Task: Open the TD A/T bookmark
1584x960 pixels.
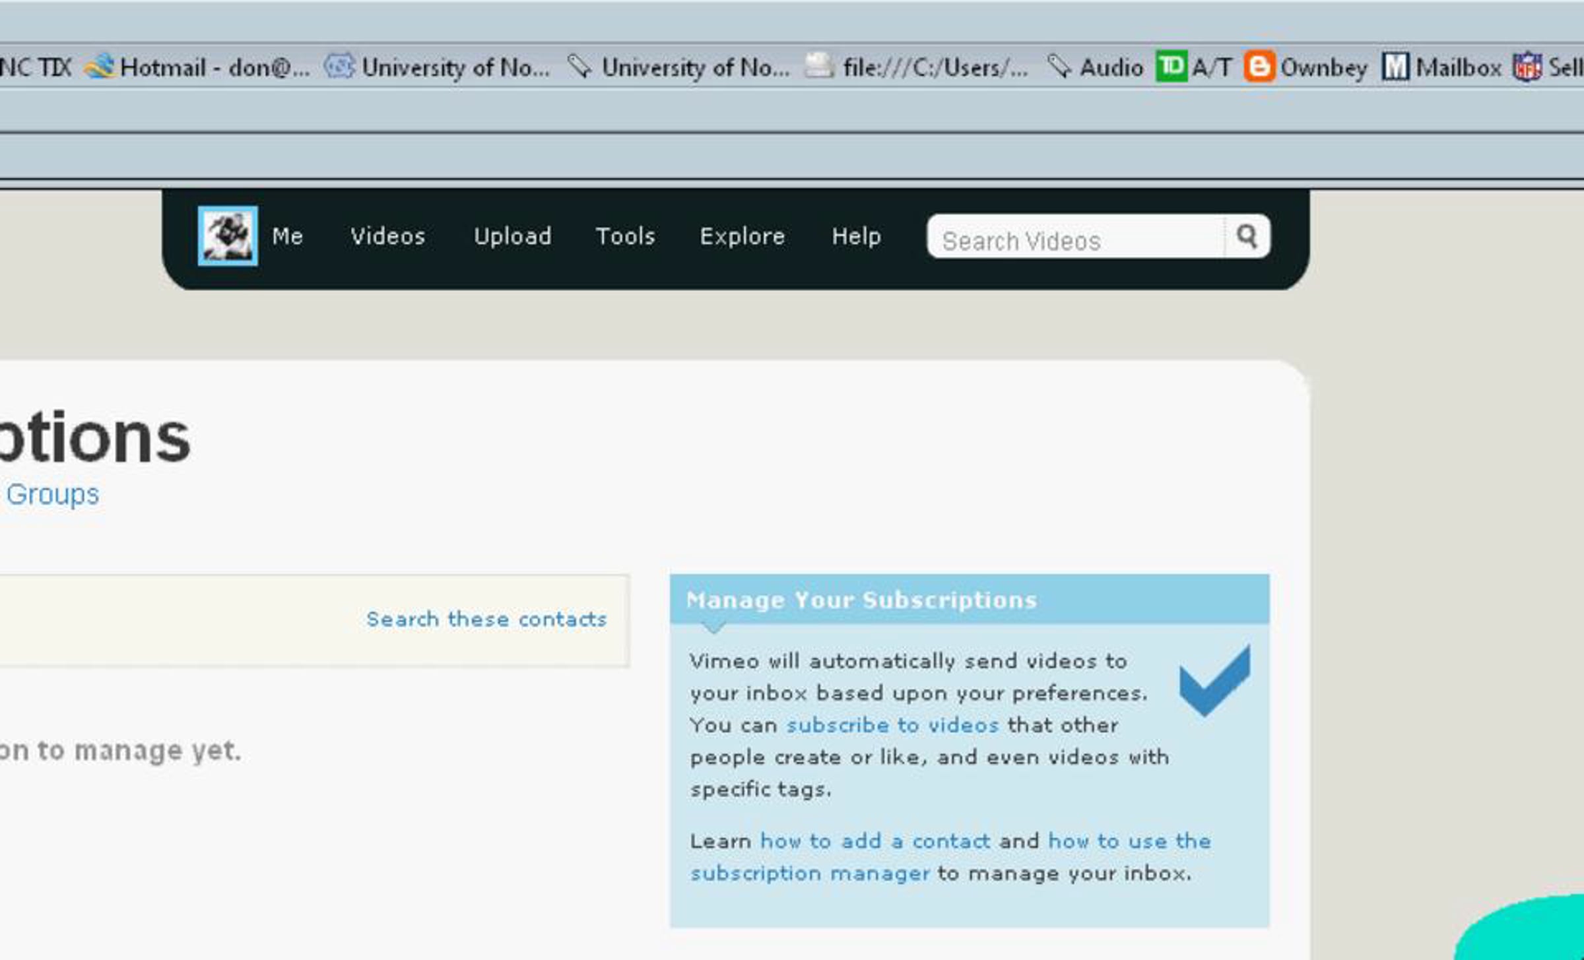Action: click(1193, 67)
